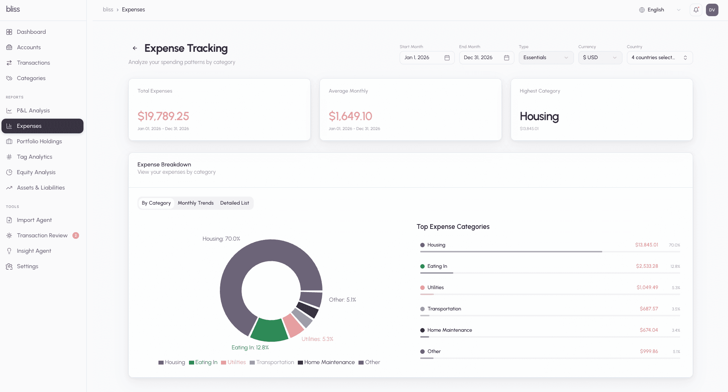The image size is (728, 392).
Task: Select the Equity Analysis clock icon
Action: (x=9, y=172)
